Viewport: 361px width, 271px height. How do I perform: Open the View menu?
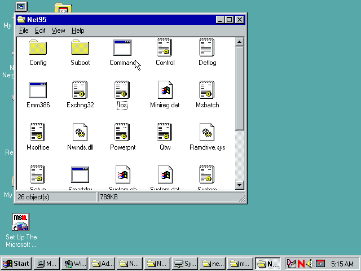click(x=59, y=30)
